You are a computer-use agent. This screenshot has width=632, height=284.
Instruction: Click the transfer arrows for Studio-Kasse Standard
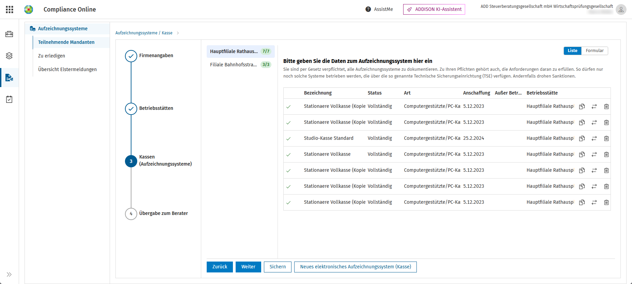pyautogui.click(x=594, y=138)
